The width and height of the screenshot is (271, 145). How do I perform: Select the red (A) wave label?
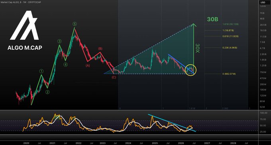coord(88,65)
